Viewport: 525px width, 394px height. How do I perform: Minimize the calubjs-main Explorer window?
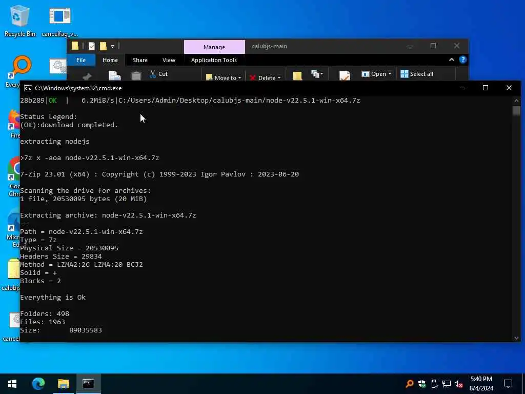point(410,46)
